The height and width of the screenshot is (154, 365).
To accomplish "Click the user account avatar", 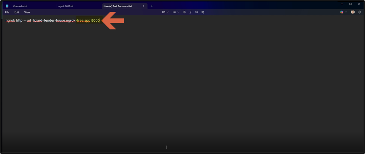I will (x=353, y=12).
